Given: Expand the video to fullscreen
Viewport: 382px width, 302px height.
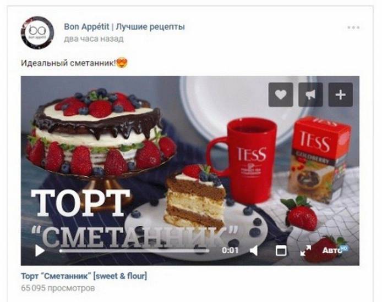Looking at the screenshot, I should 305,250.
